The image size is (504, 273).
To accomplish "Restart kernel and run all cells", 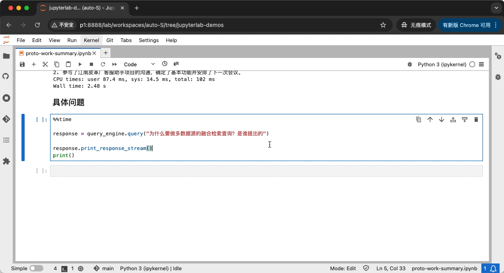I will [x=114, y=64].
